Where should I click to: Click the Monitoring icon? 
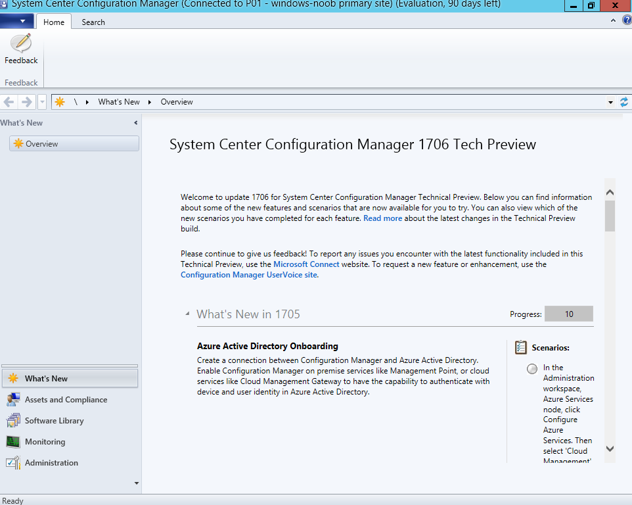pyautogui.click(x=13, y=442)
